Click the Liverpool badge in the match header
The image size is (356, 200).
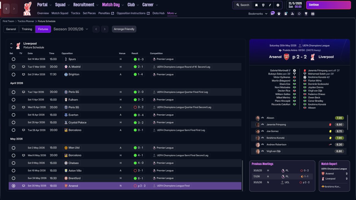coord(313,57)
